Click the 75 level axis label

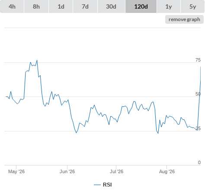[198, 60]
